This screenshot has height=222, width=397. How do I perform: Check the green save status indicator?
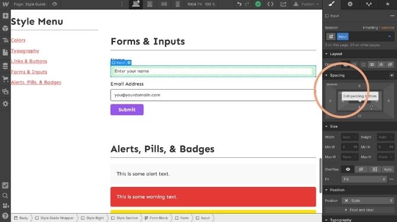pos(258,4)
